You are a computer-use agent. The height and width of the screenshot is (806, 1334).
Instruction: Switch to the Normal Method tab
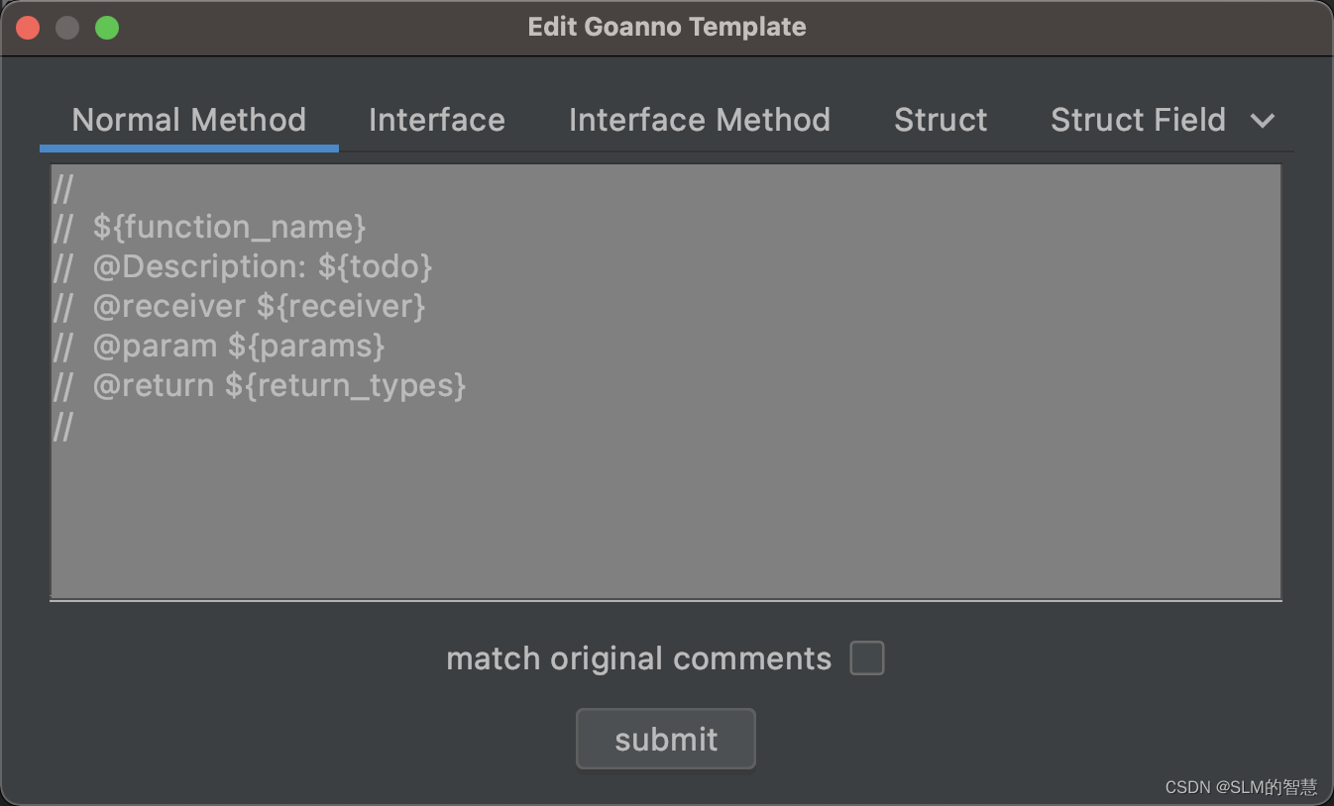pos(188,121)
